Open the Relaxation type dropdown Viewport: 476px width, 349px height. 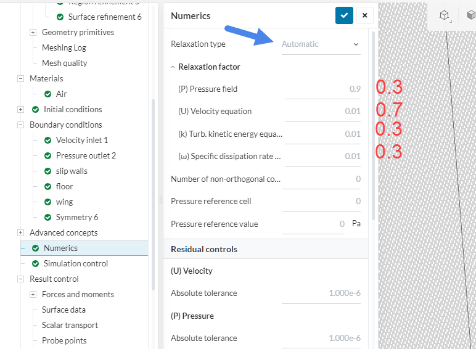[x=321, y=44]
